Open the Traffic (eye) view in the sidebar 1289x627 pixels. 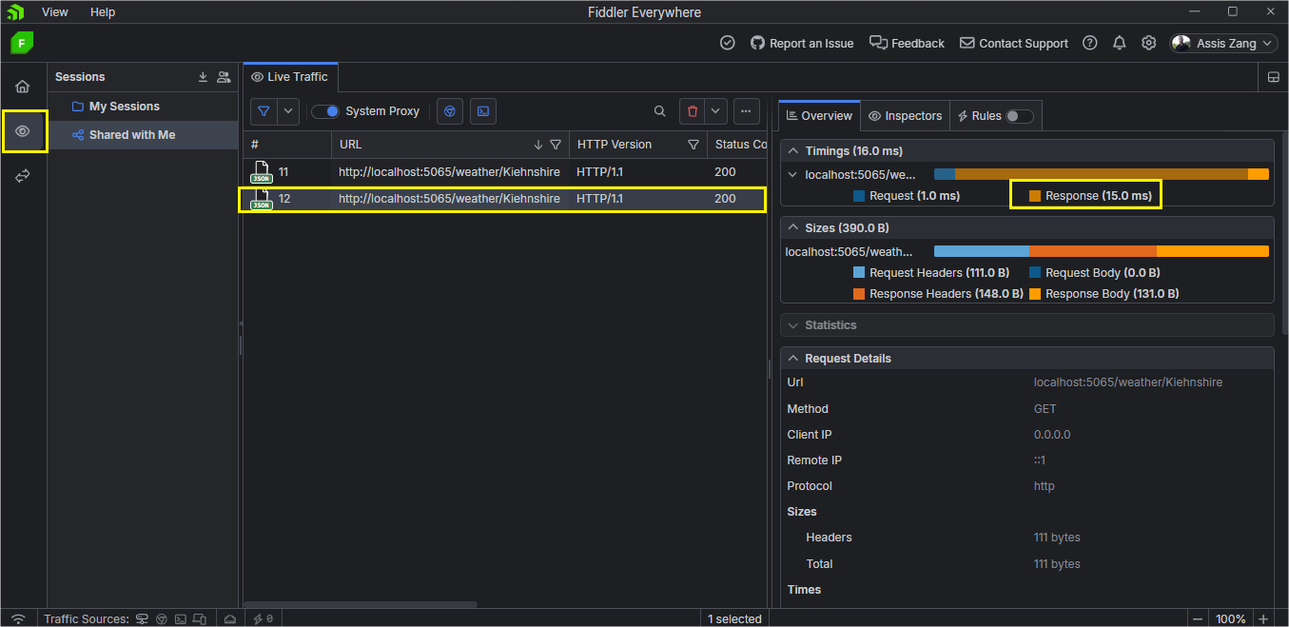[23, 131]
